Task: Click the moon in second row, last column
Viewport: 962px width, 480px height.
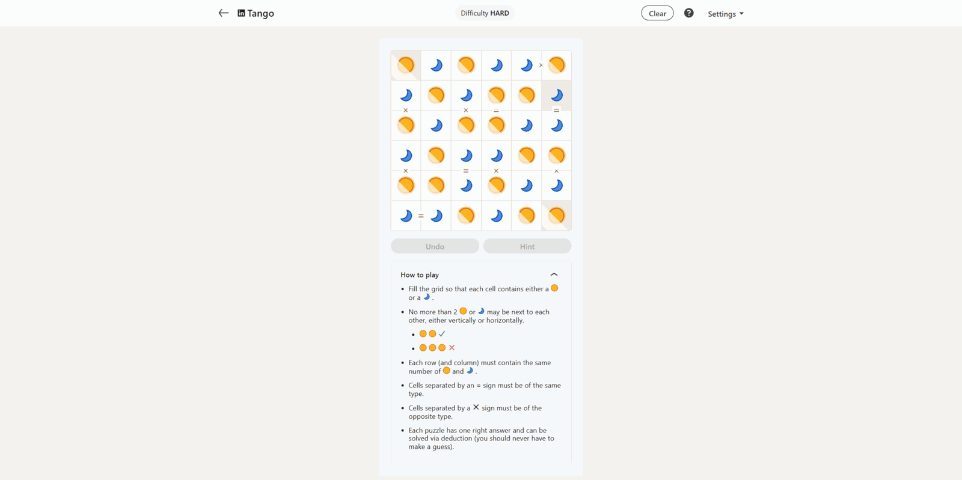Action: point(557,95)
